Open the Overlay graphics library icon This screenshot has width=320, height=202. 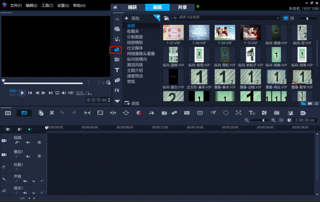(x=117, y=80)
